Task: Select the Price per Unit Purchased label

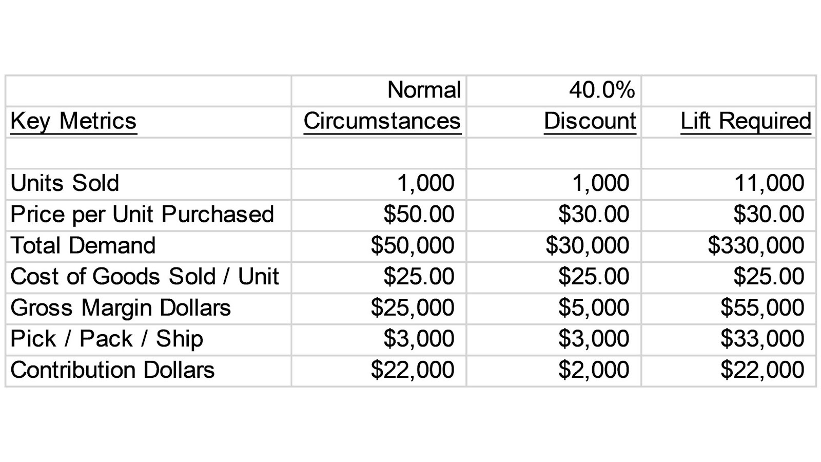Action: pyautogui.click(x=142, y=215)
